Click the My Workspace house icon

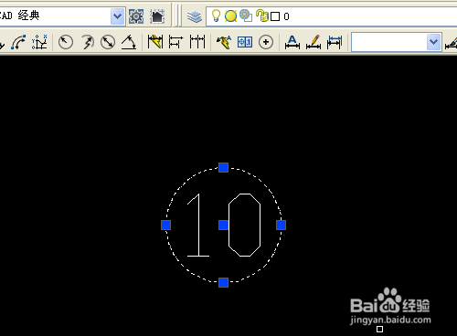pos(157,16)
